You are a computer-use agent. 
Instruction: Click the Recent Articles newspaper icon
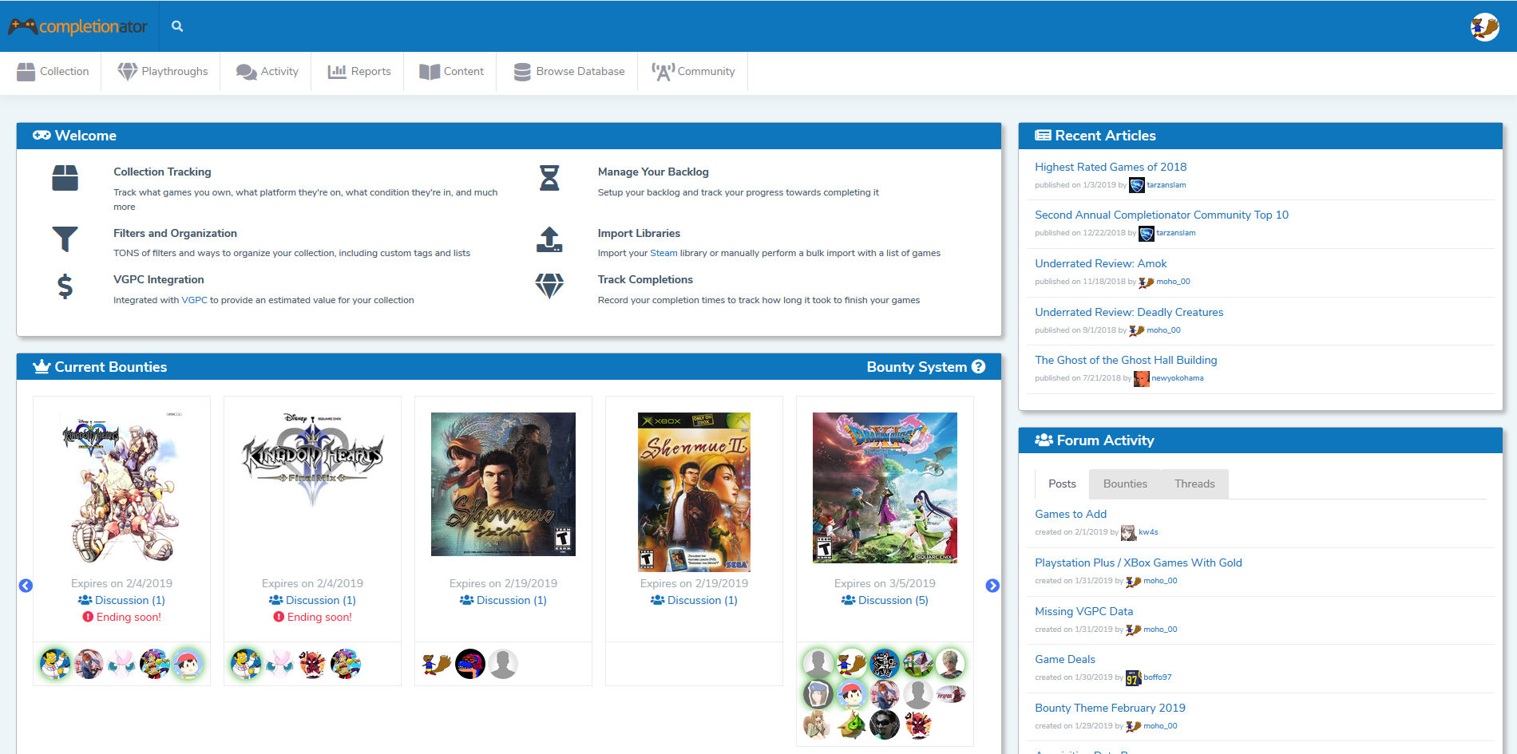click(x=1043, y=136)
